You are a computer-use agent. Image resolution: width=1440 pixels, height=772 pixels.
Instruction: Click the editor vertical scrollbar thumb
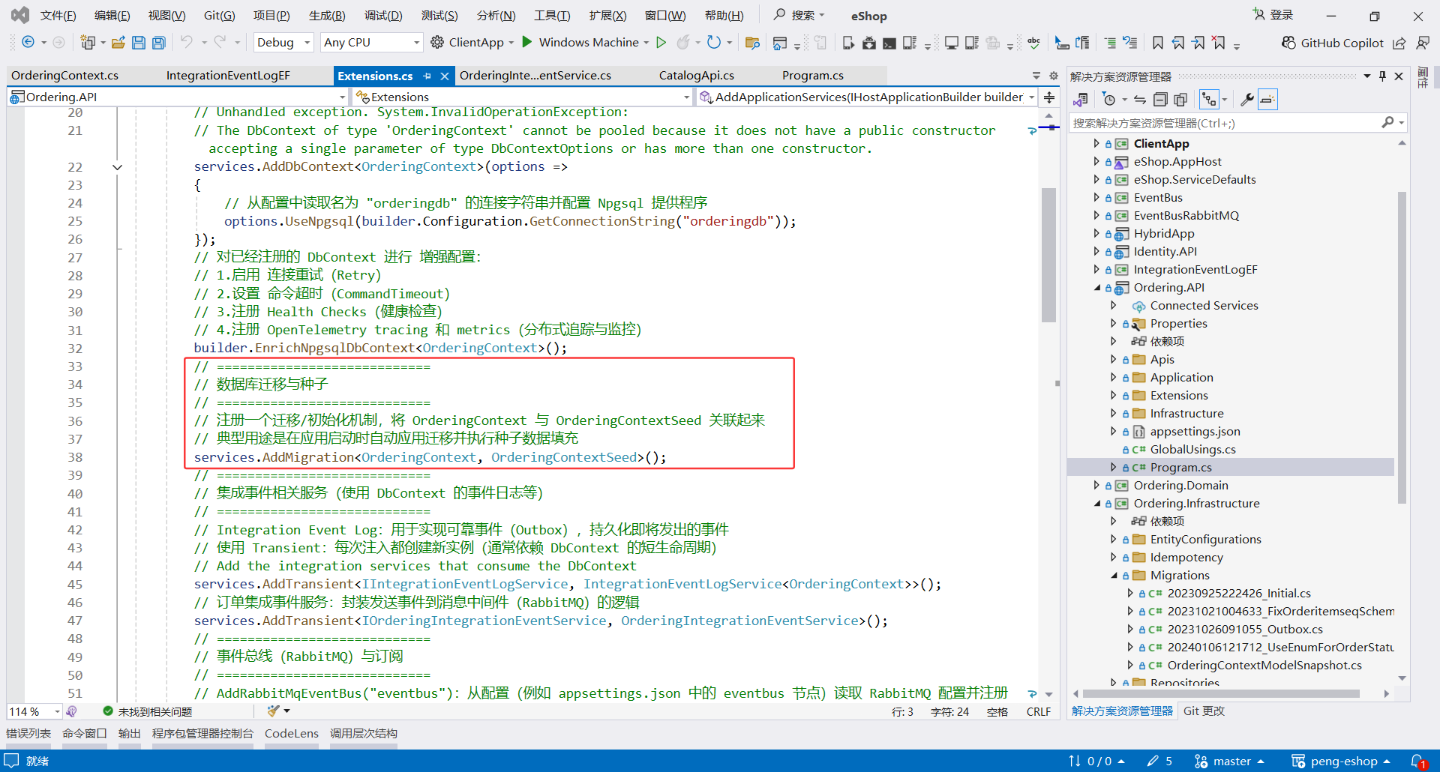click(1048, 255)
